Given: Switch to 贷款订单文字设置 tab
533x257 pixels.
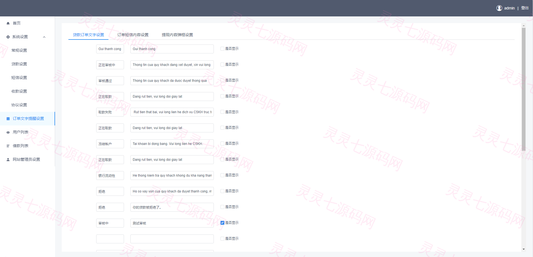Looking at the screenshot, I should pos(88,35).
